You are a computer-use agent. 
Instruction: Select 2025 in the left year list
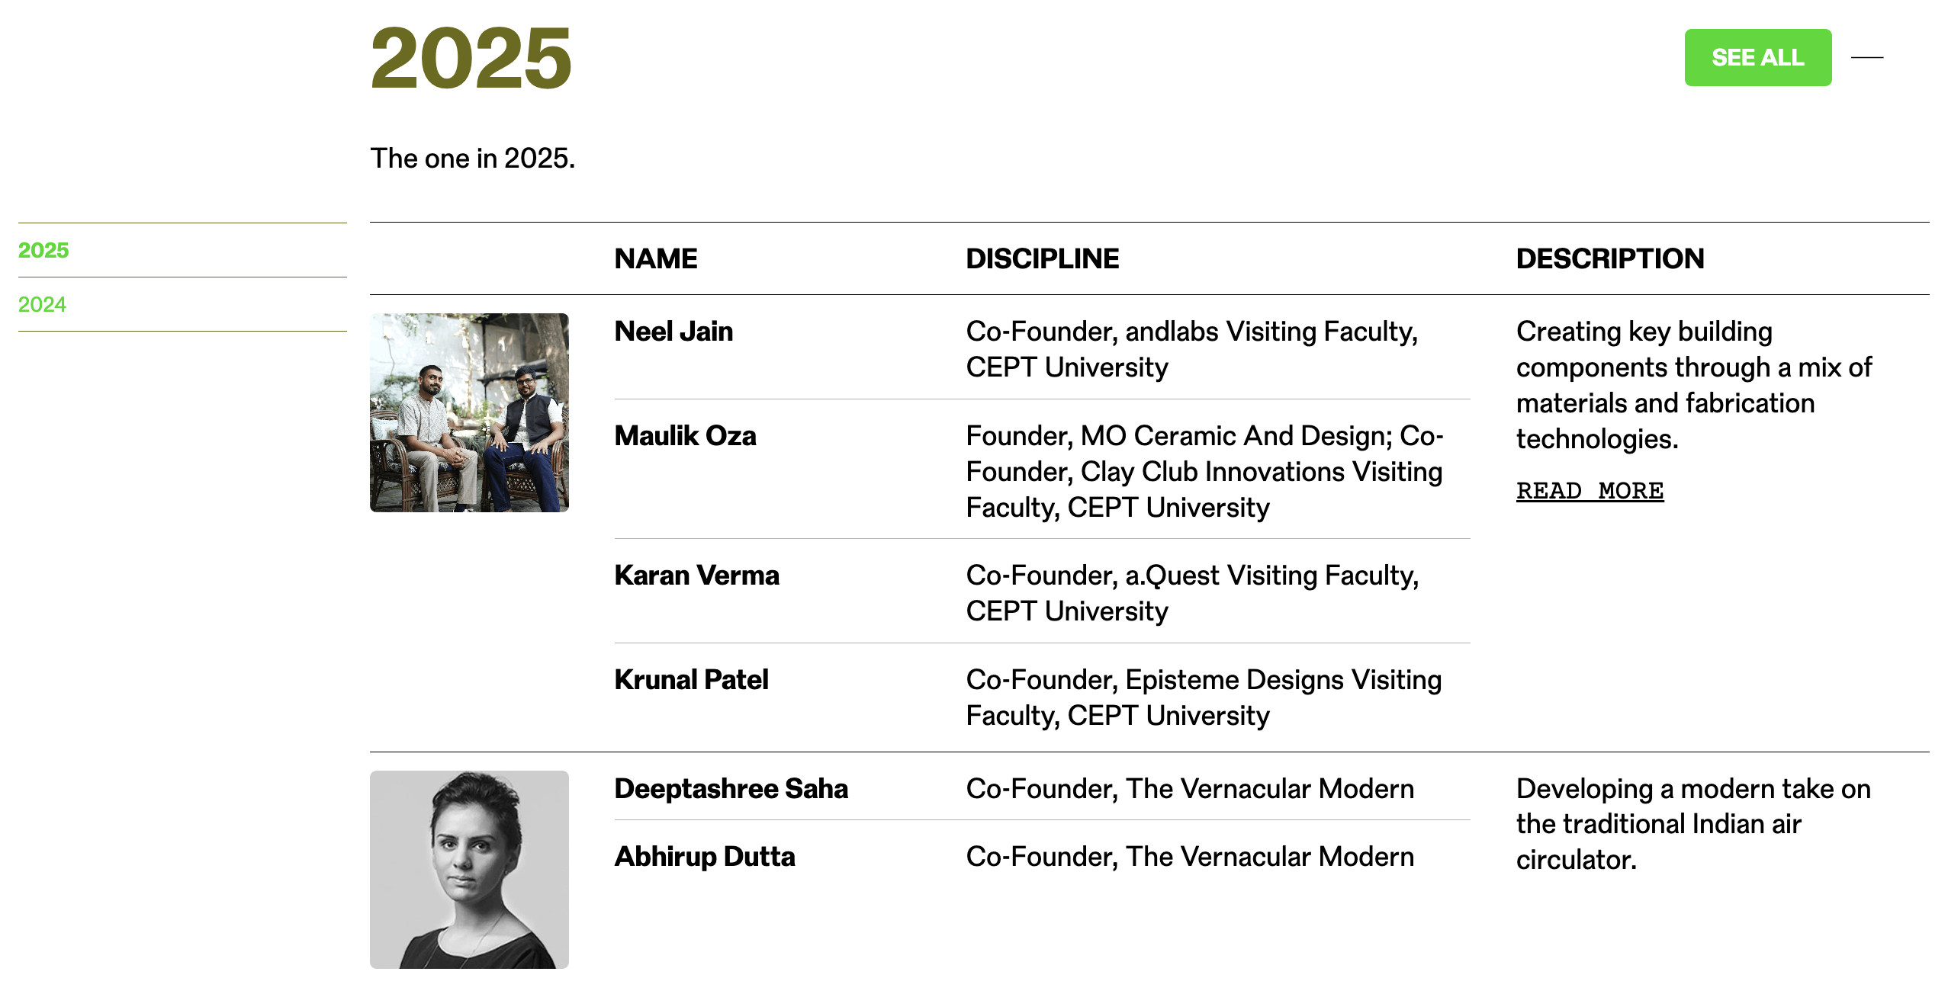[43, 250]
